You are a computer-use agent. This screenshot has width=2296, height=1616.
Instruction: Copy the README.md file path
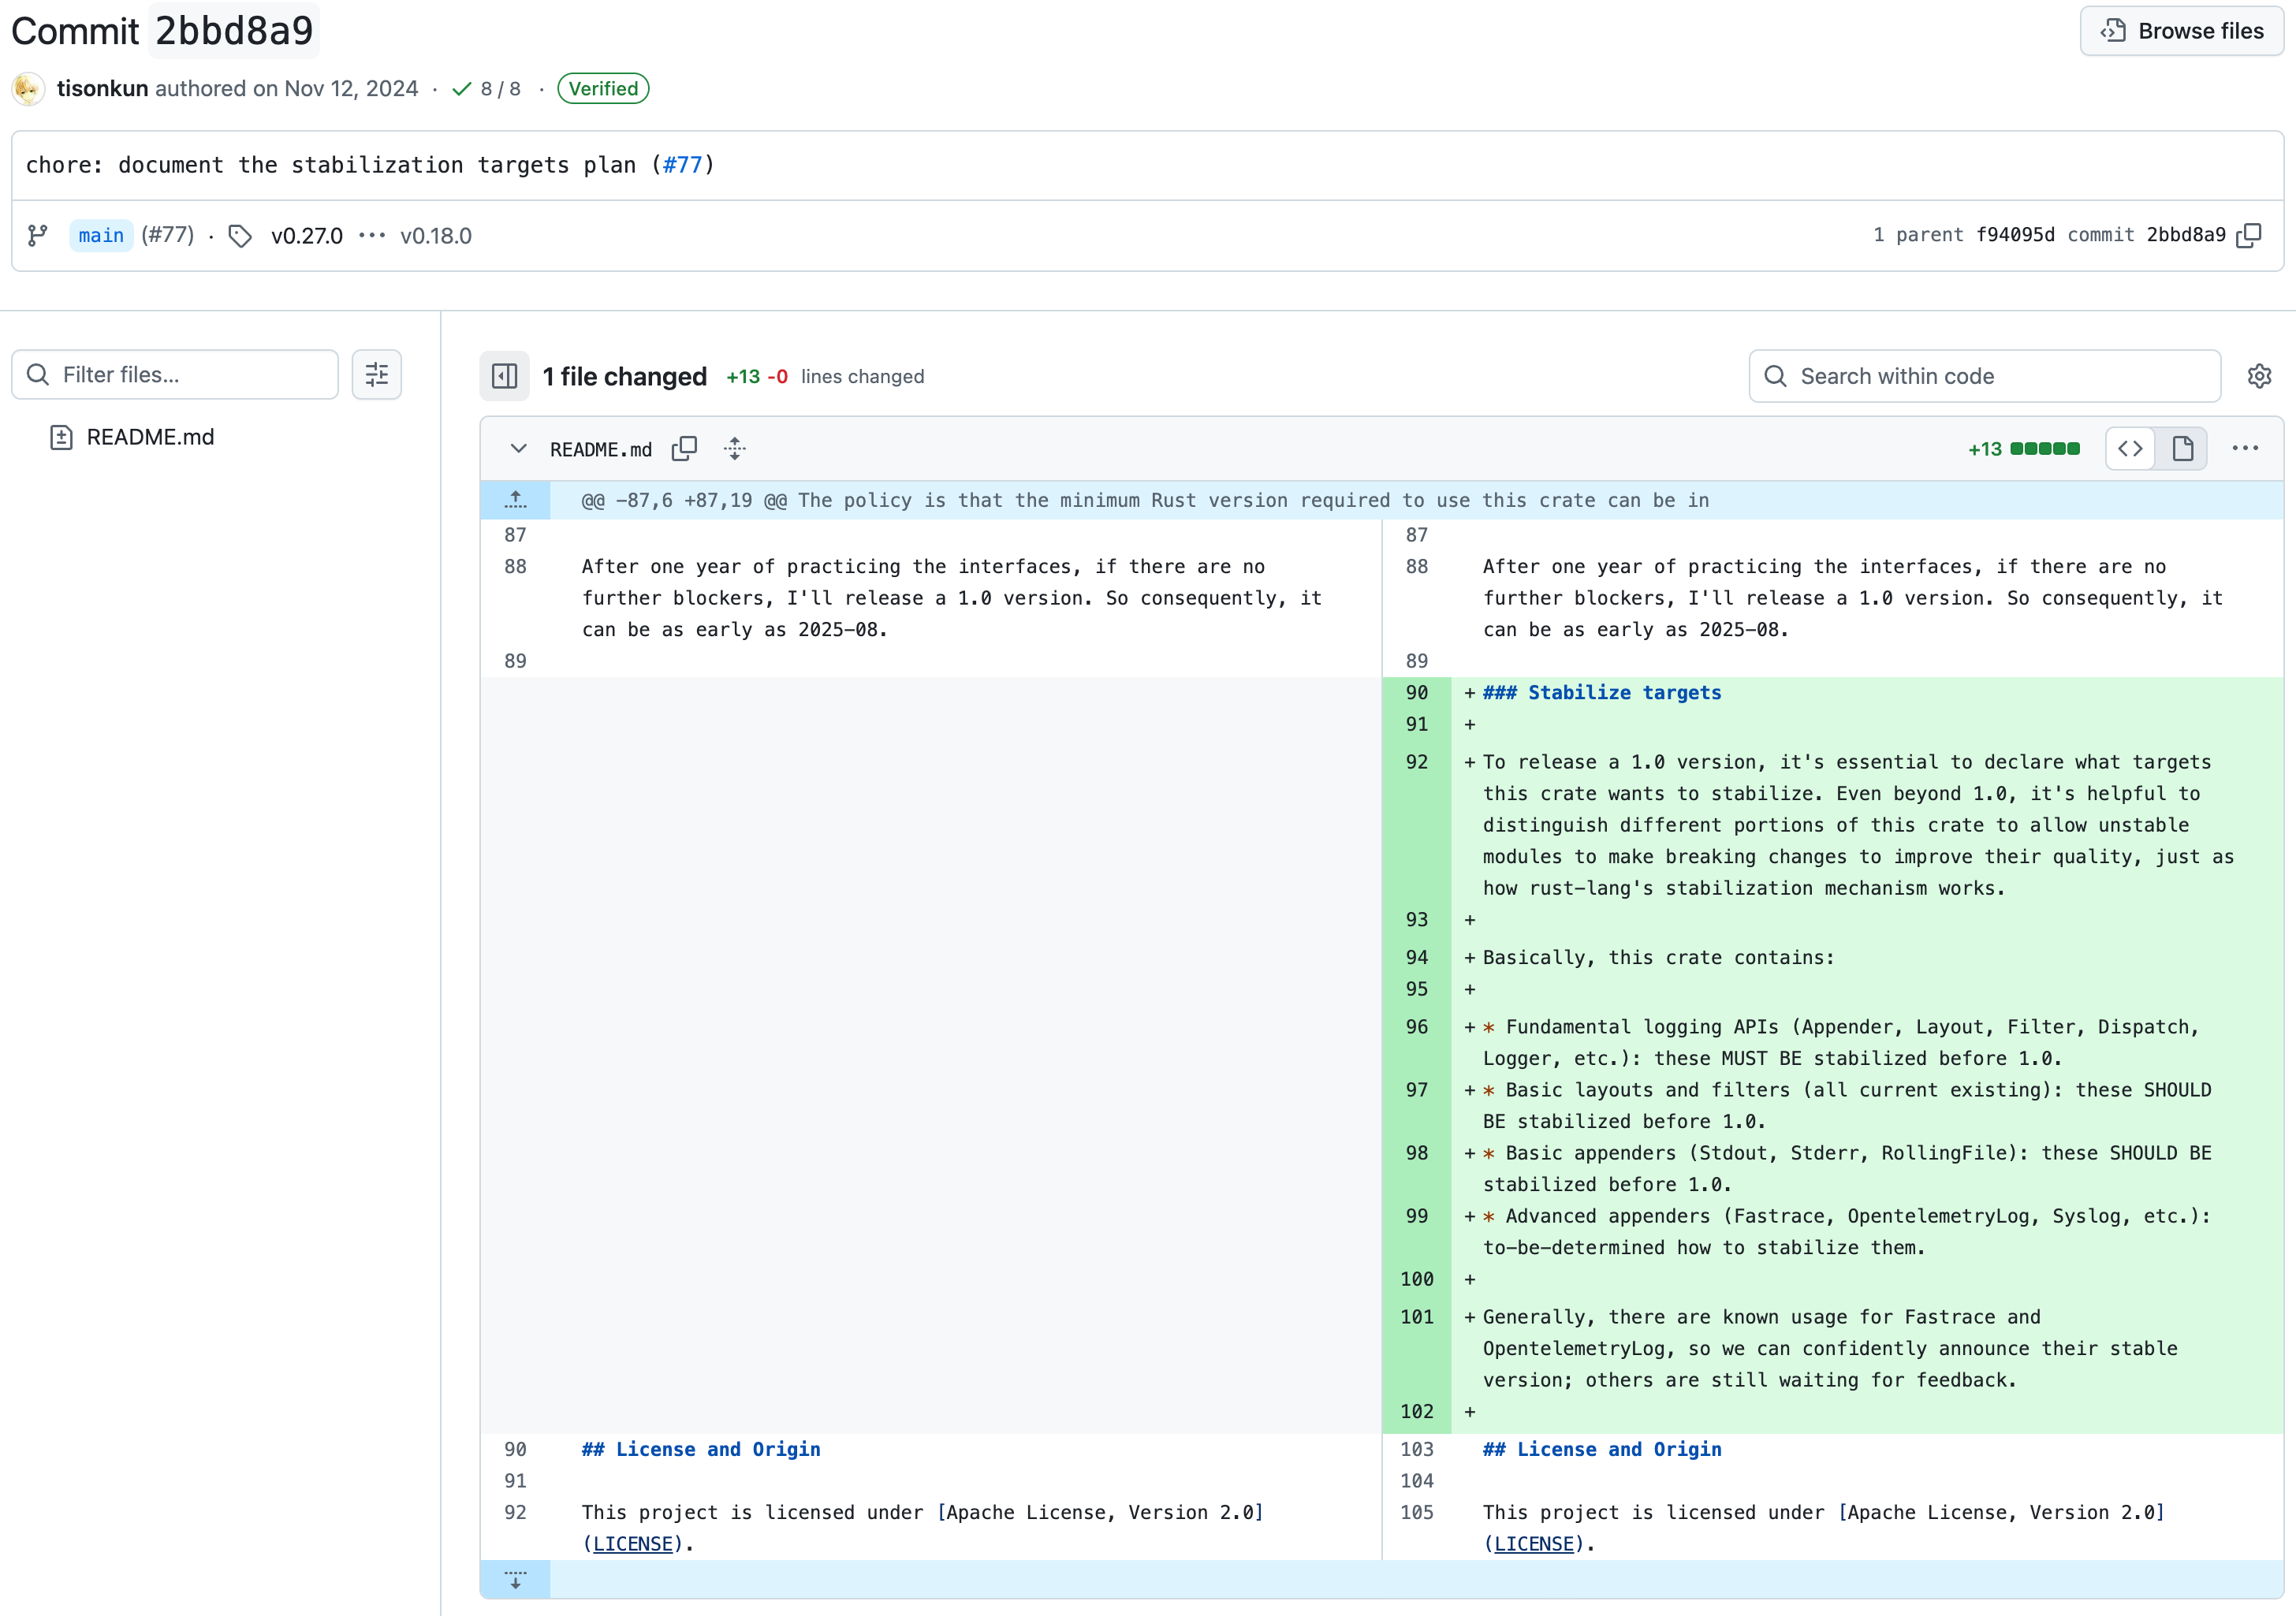point(686,448)
